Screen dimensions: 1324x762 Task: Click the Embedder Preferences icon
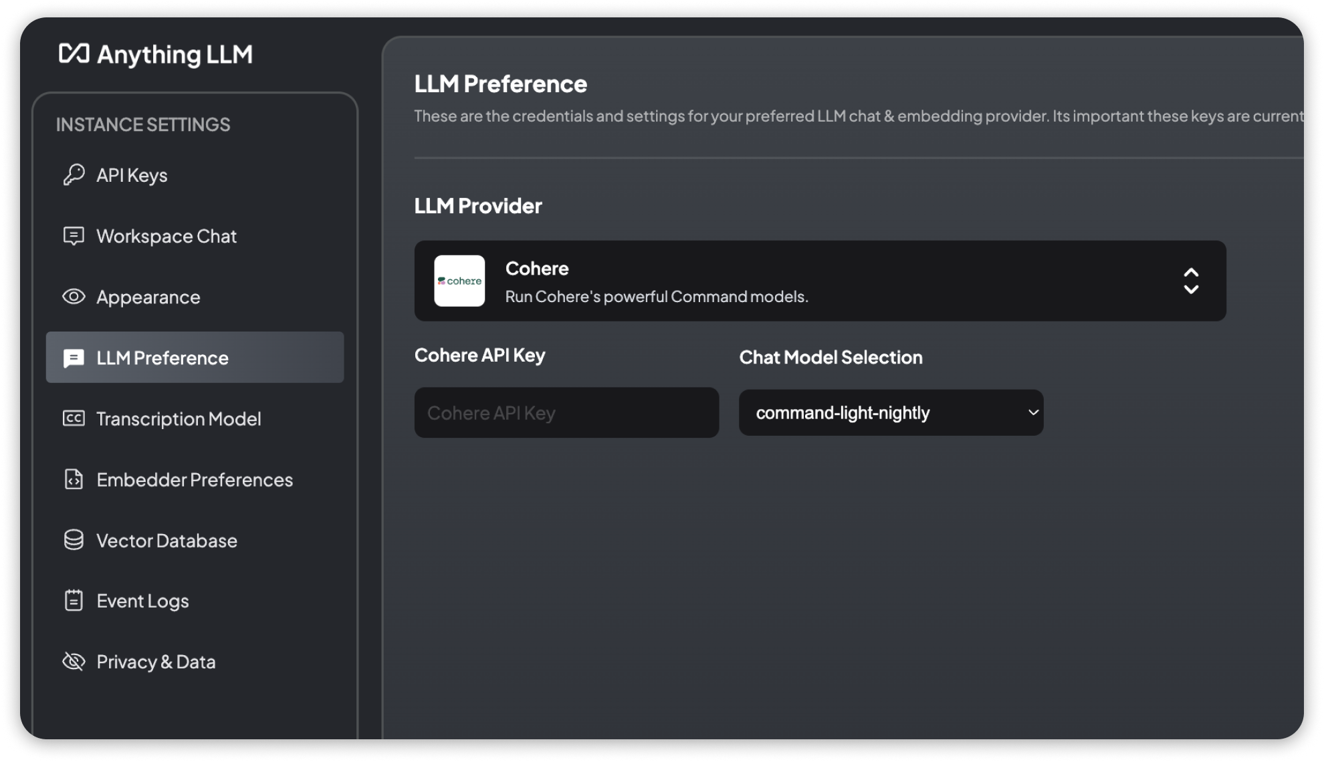point(73,479)
